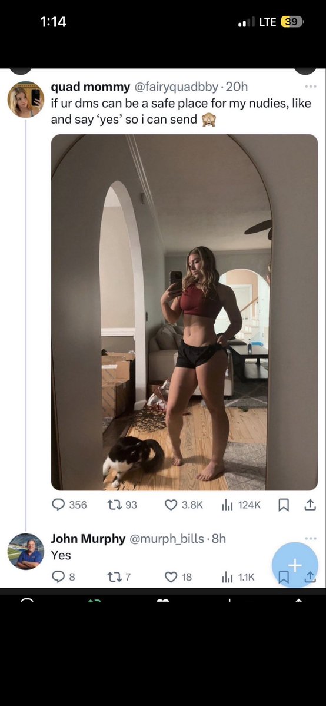Tap the blue compose plus button
This screenshot has height=706, width=326.
click(295, 565)
